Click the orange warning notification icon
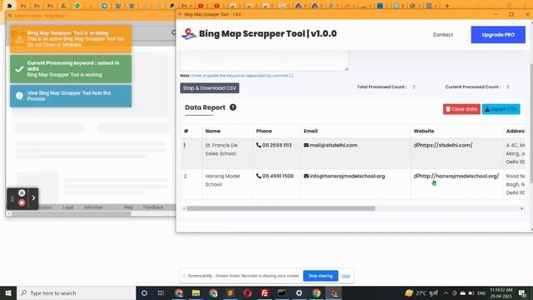Image resolution: width=533 pixels, height=300 pixels. tap(19, 39)
